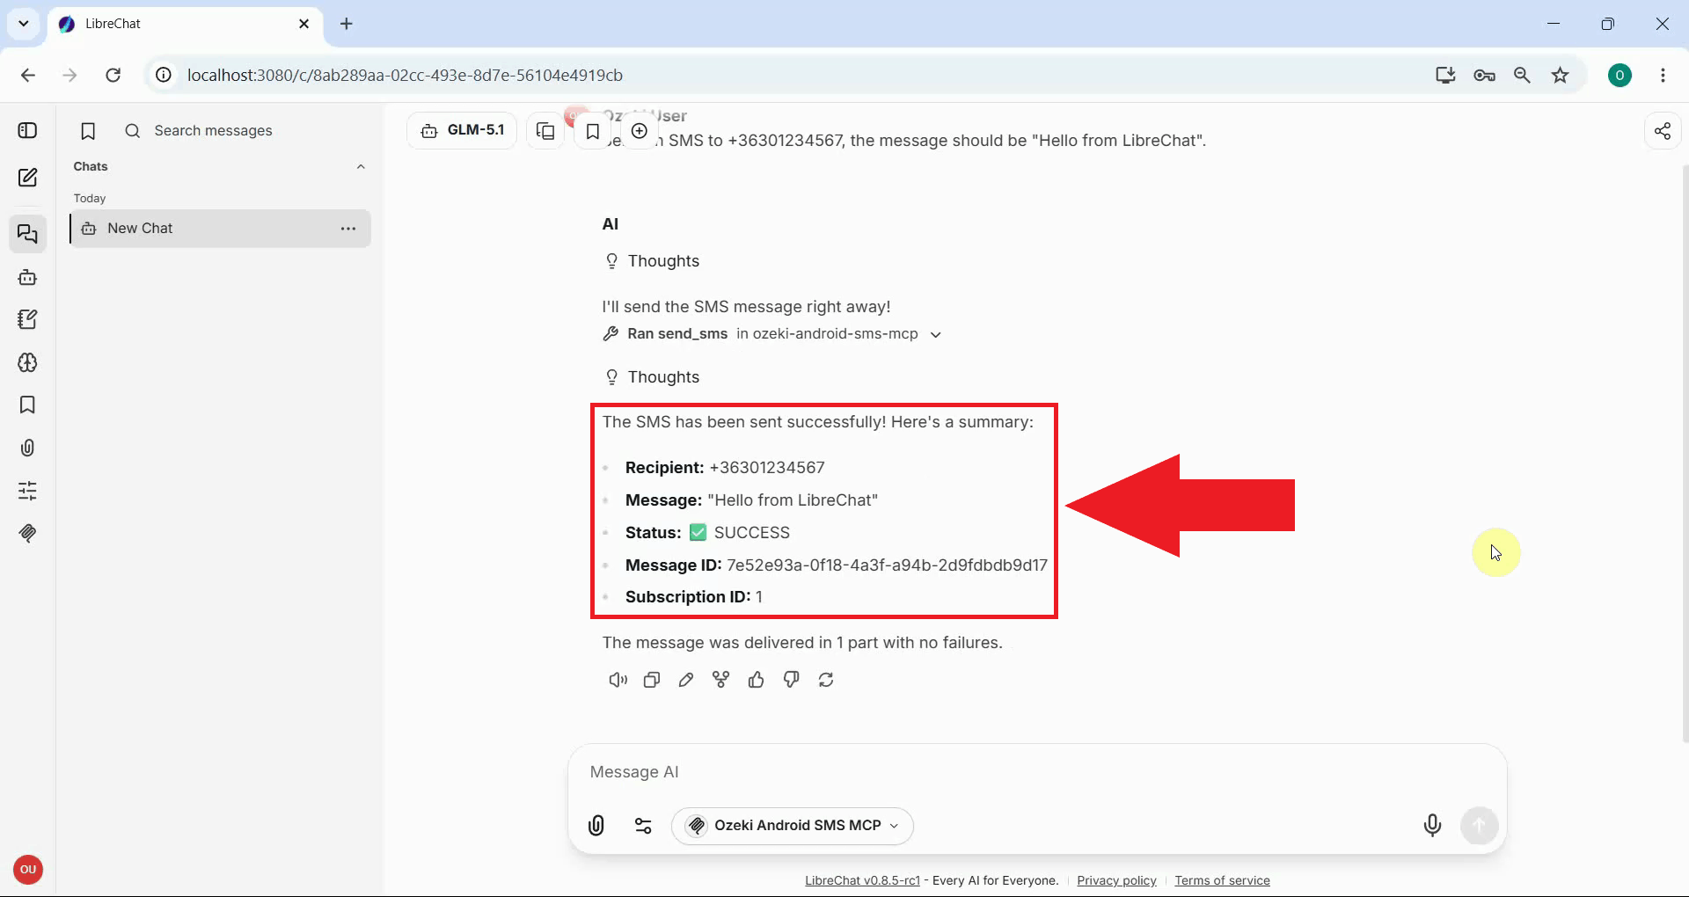1689x897 pixels.
Task: Close the LibreChat browser tab
Action: [x=304, y=24]
